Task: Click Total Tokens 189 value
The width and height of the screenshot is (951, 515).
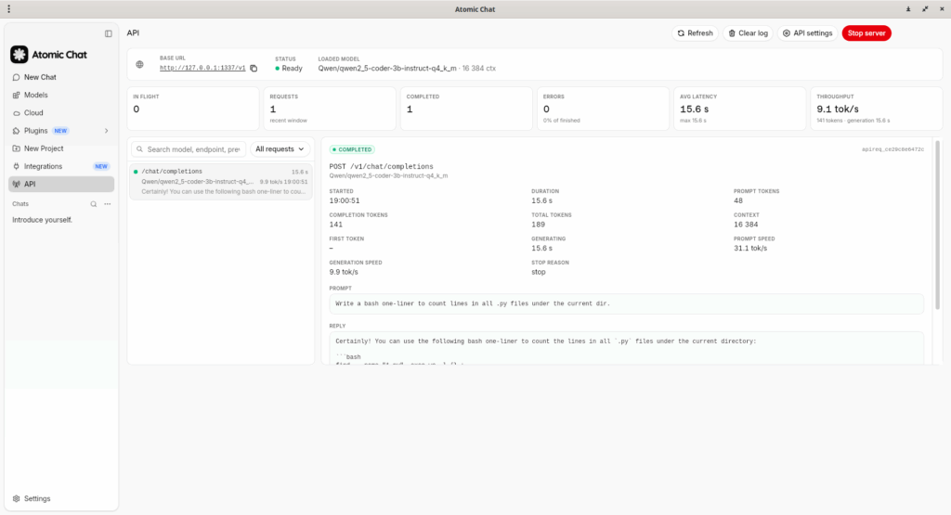Action: [x=538, y=225]
